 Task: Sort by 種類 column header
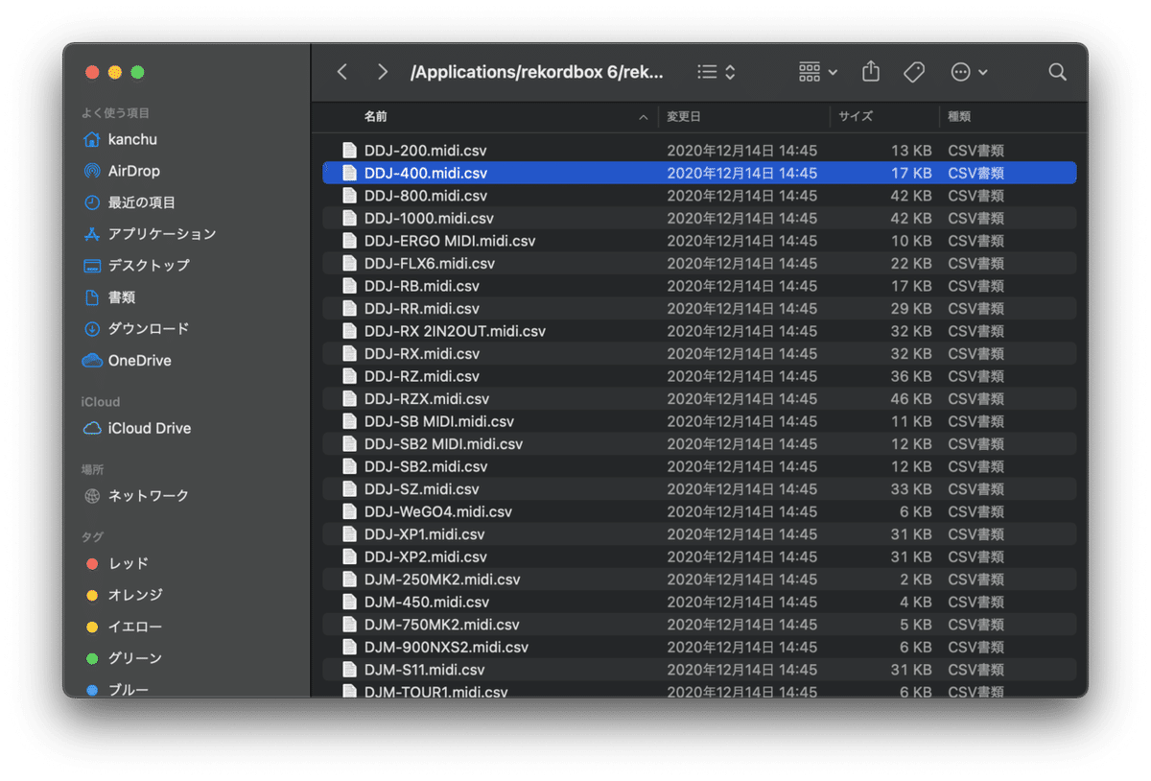tap(959, 116)
